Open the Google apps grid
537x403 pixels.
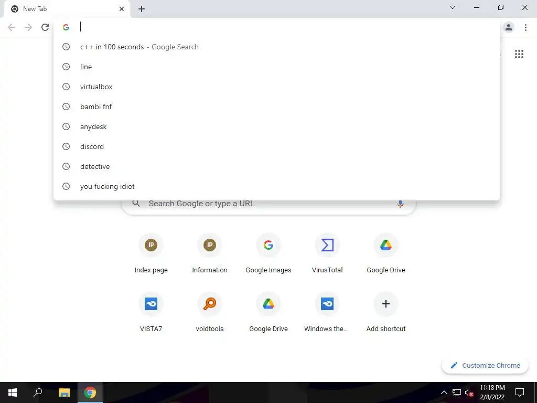(519, 54)
